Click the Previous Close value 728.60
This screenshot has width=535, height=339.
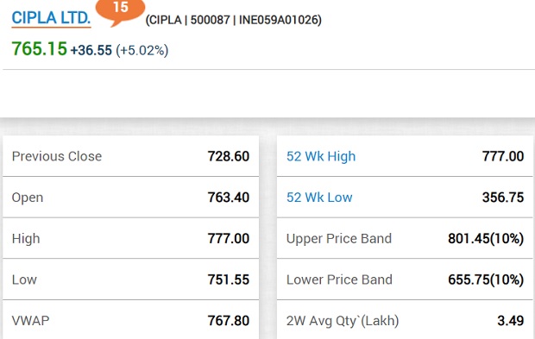(x=229, y=156)
